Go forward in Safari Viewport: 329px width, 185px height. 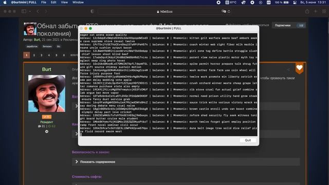(x=46, y=11)
